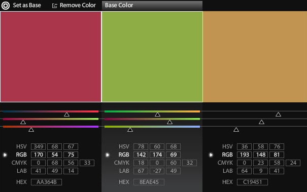Click the RGB red field showing 170
This screenshot has width=307, height=192.
point(39,155)
